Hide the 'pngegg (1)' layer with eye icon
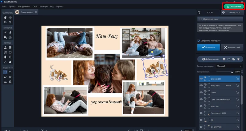The height and width of the screenshot is (131, 246). (201, 79)
